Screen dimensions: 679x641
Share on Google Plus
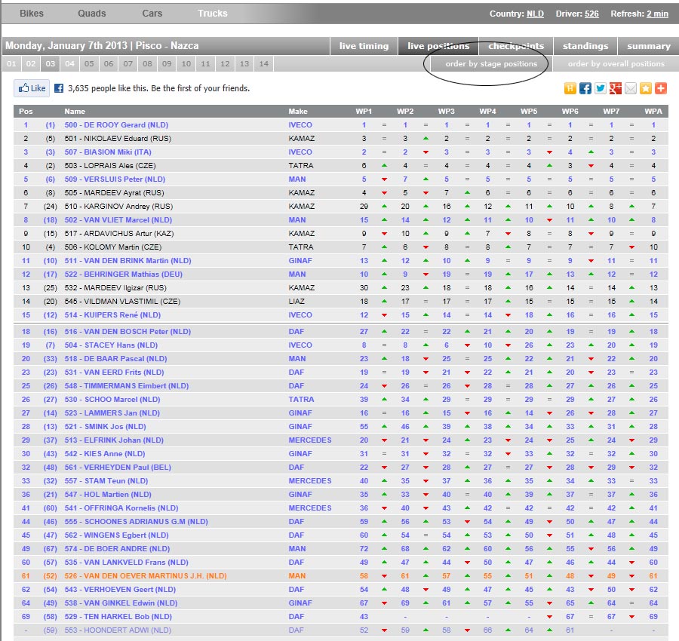tap(616, 88)
